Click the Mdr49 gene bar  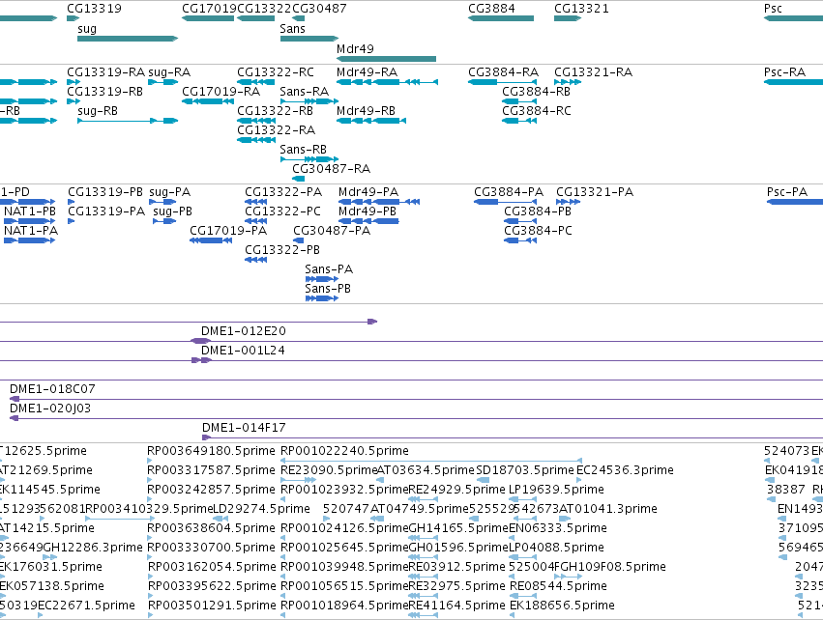[386, 59]
